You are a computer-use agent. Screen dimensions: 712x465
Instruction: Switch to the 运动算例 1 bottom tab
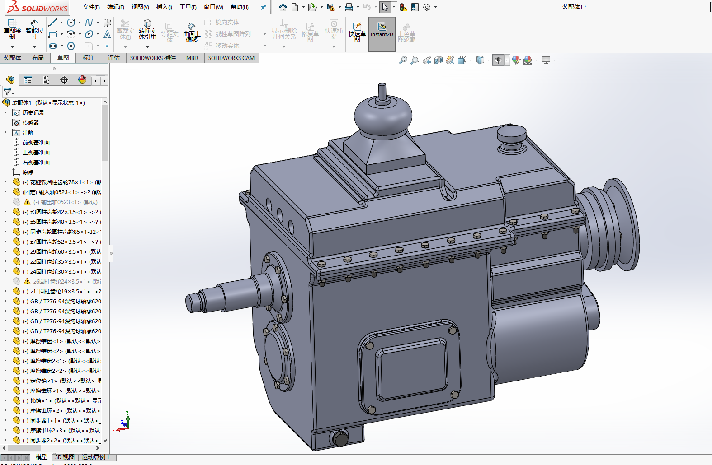pyautogui.click(x=95, y=457)
